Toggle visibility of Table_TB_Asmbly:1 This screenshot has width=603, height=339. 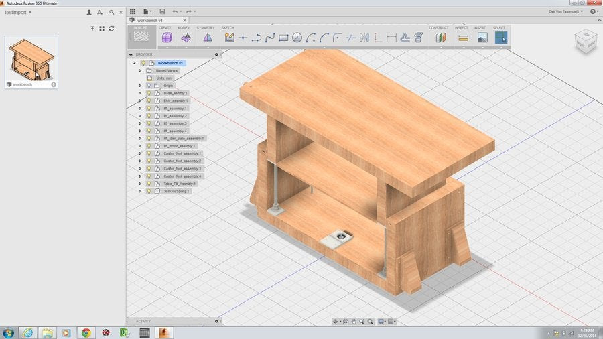(149, 184)
